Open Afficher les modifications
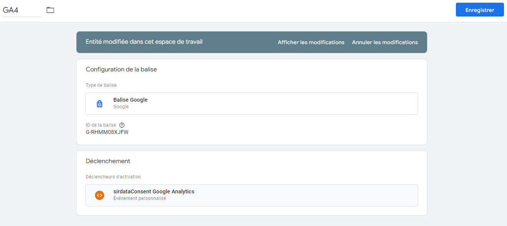The image size is (507, 226). (311, 42)
